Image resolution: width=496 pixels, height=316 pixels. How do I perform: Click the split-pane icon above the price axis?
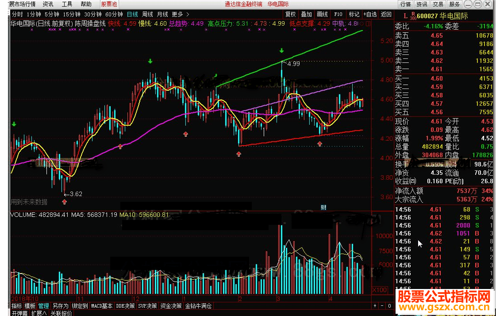[368, 23]
